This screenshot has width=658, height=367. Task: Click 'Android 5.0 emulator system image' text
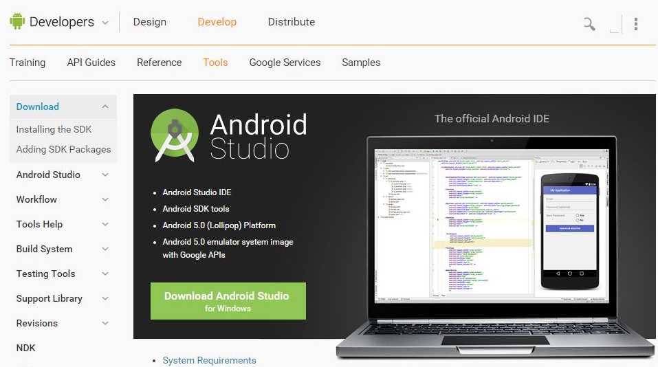tap(228, 242)
